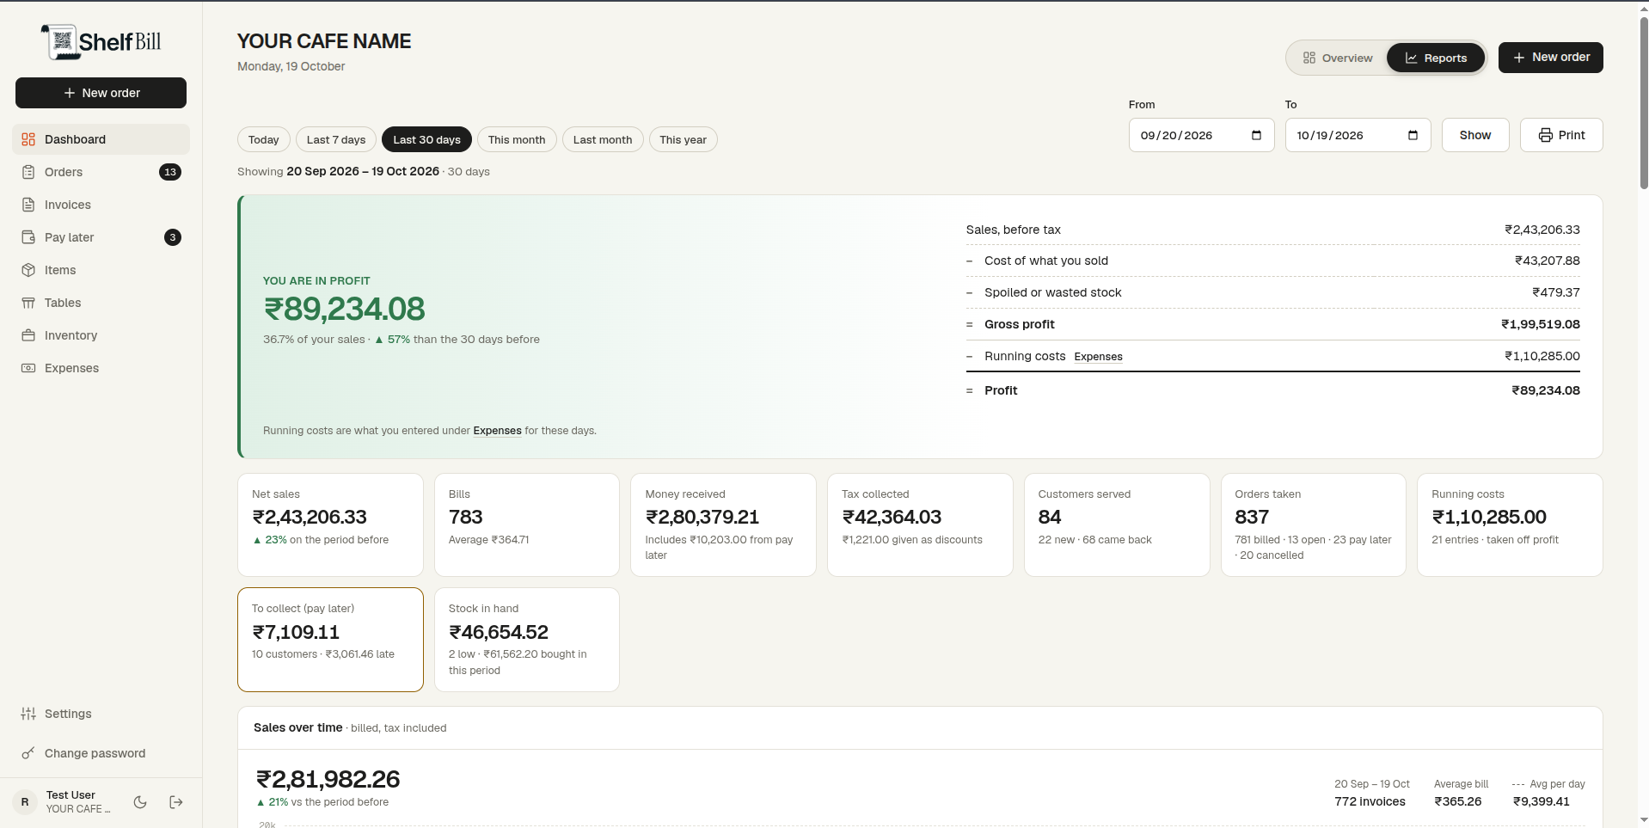1649x828 pixels.
Task: Click the ShelfBill logo icon
Action: tap(61, 41)
